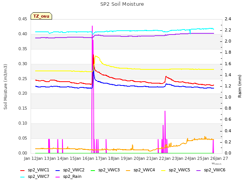Click the Raim (mm) right axis label
Screen dimensions: 245x184
240,86
